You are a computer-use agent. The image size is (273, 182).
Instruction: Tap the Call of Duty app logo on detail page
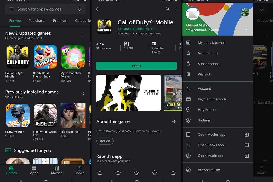(104, 26)
